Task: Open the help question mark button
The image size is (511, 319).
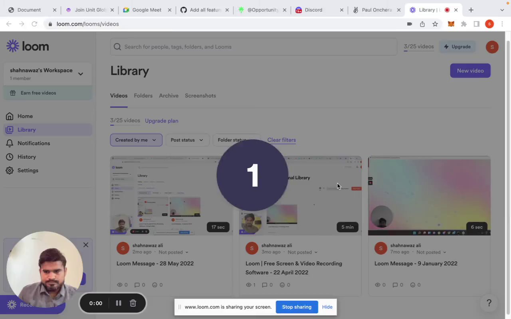Action: (489, 303)
